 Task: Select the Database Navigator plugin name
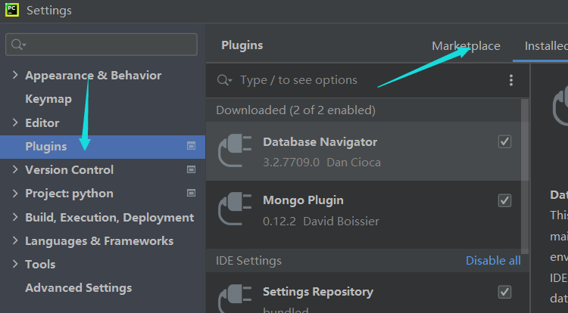(320, 142)
